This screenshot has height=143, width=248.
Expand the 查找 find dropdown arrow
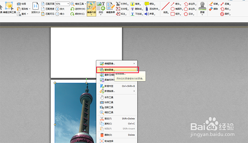pyautogui.click(x=27, y=14)
